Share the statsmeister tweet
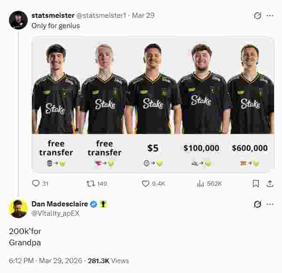Screen dimensions: 282x273 click(270, 183)
